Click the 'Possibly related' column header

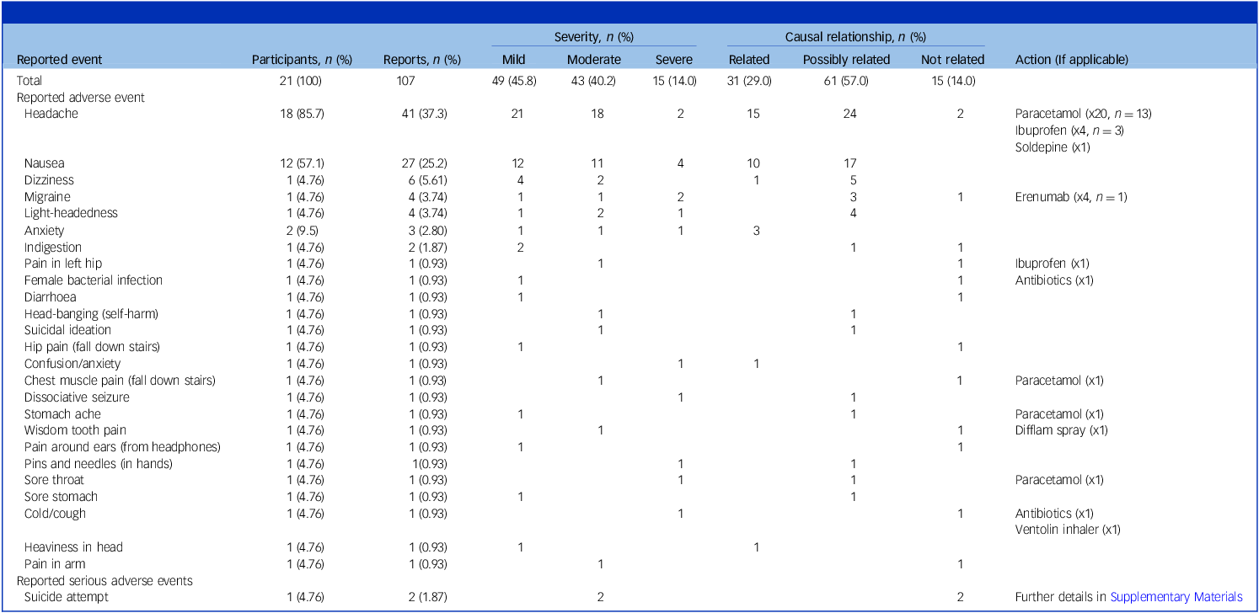point(846,60)
